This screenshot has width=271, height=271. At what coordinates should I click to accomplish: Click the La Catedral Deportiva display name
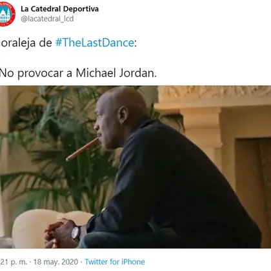click(x=59, y=9)
